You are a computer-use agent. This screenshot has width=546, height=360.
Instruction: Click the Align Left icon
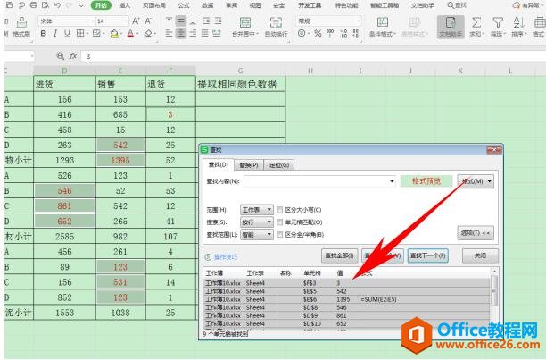click(x=169, y=33)
